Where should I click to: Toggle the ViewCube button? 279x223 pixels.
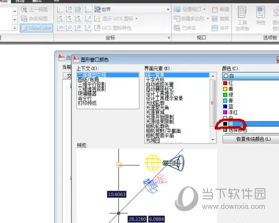pos(36,28)
